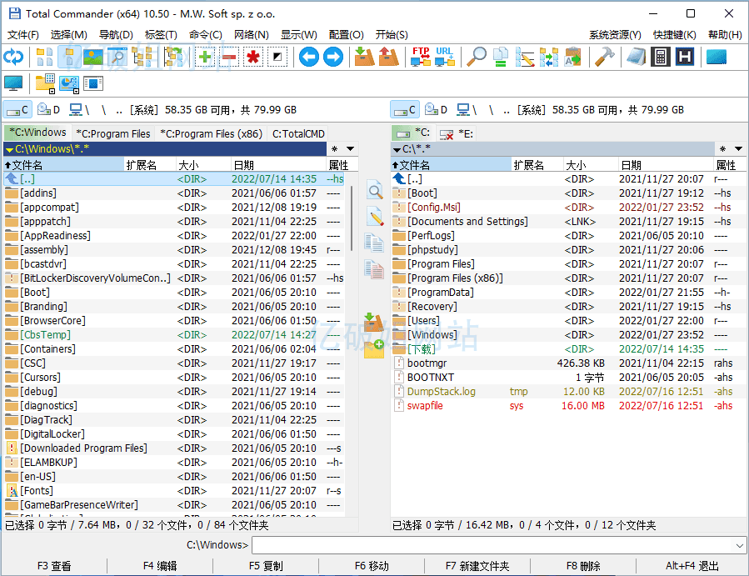Click the Alt+F4 退出 button

[x=692, y=566]
